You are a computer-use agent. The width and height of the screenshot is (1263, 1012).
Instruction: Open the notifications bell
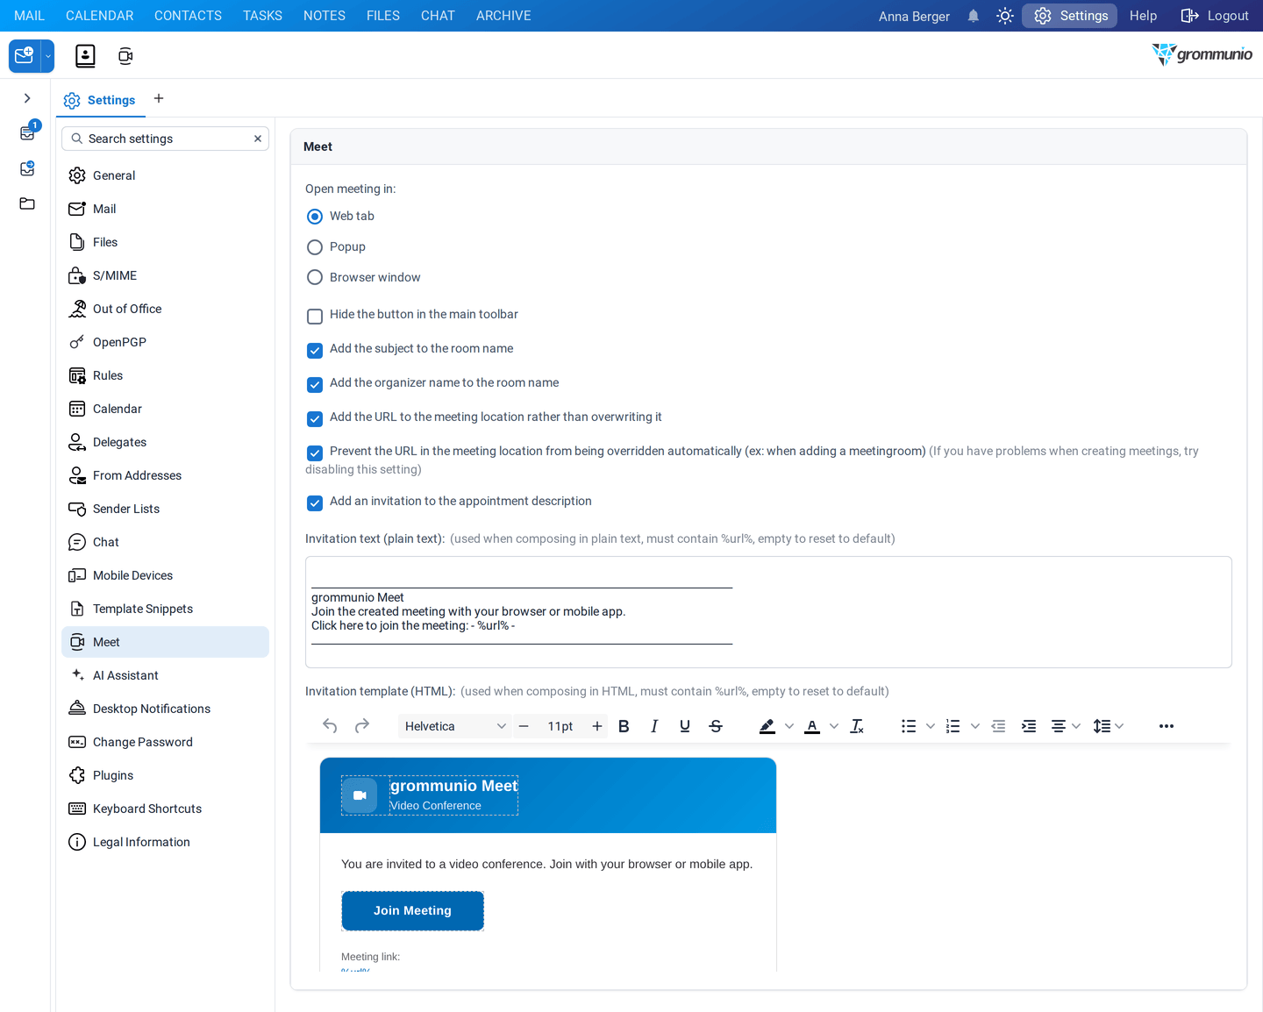974,16
